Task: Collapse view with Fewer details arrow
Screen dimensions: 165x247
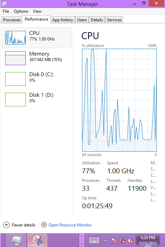Action: click(x=6, y=225)
